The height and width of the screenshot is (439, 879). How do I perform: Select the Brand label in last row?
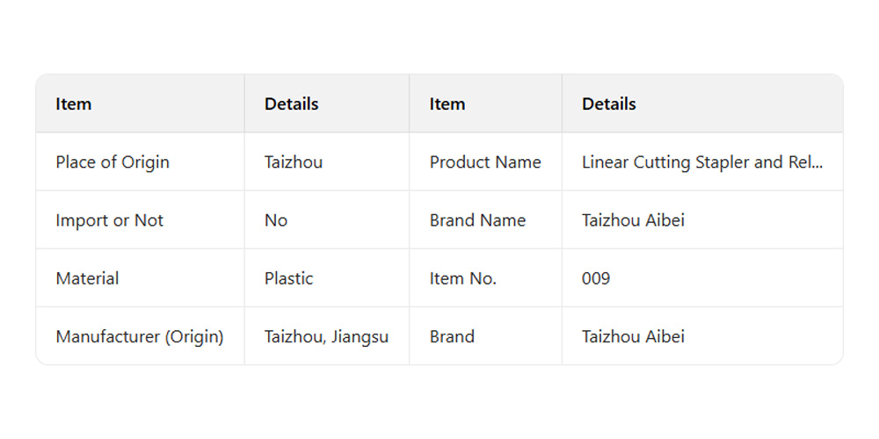(x=452, y=336)
